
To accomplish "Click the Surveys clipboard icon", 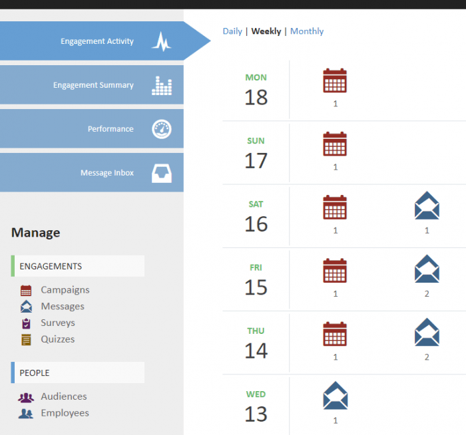I will 26,323.
